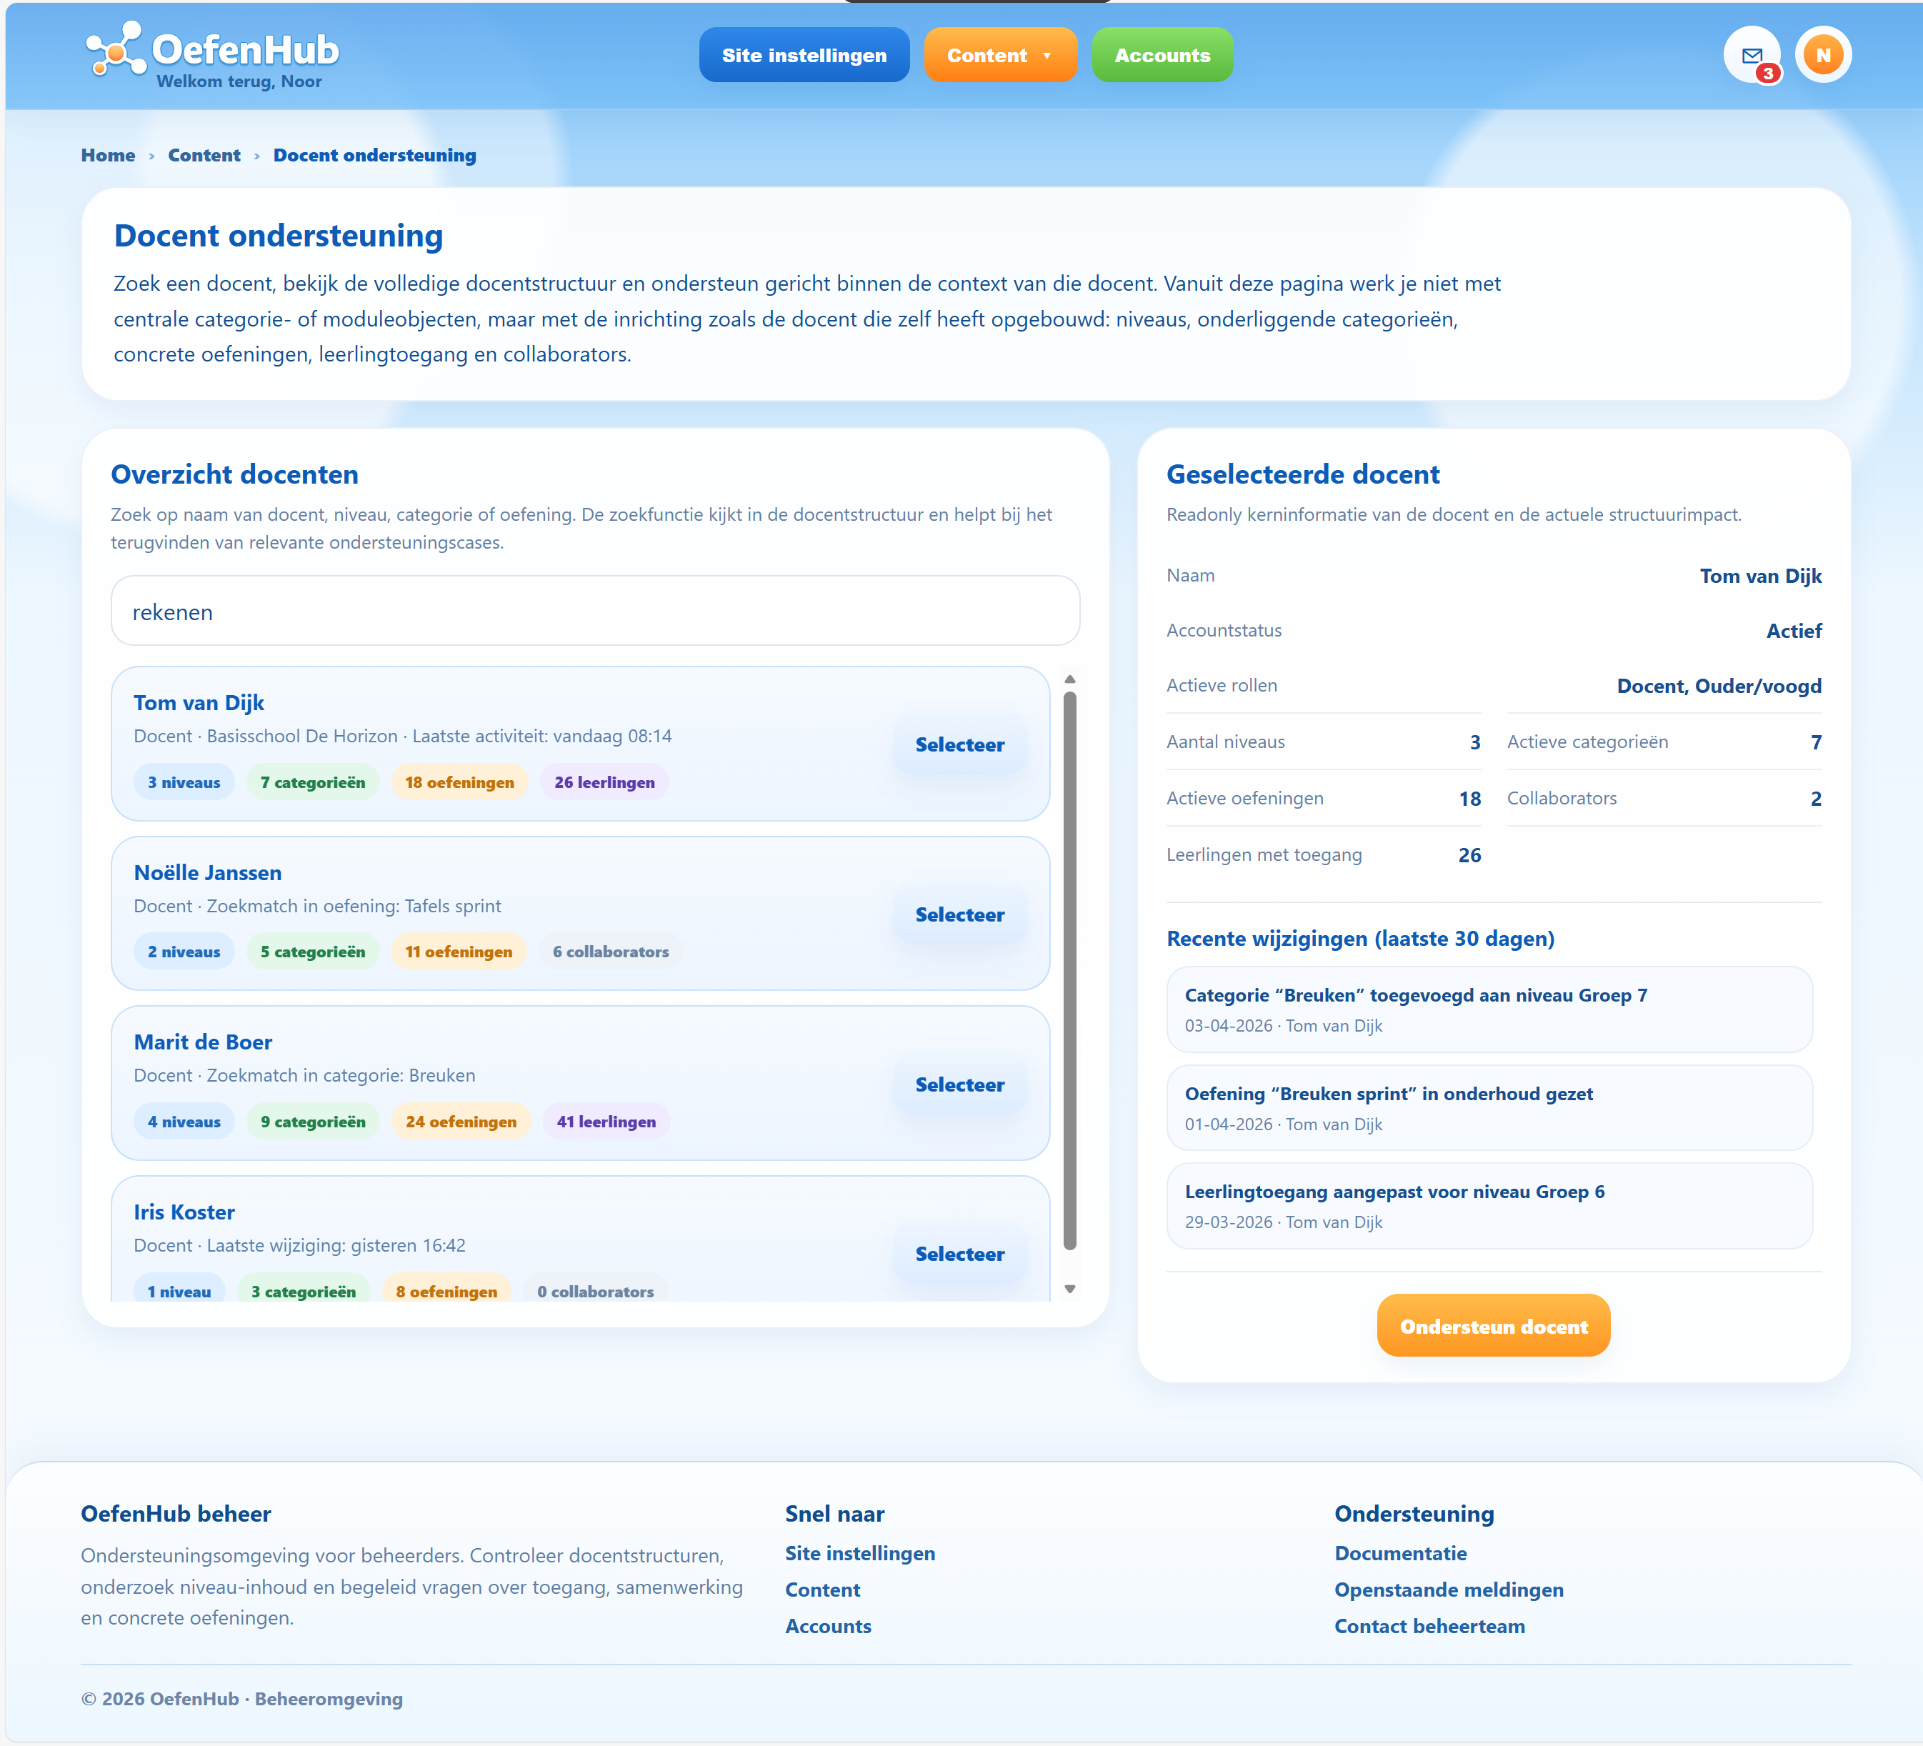Image resolution: width=1923 pixels, height=1746 pixels.
Task: Click the Iris Koster card name
Action: (184, 1212)
